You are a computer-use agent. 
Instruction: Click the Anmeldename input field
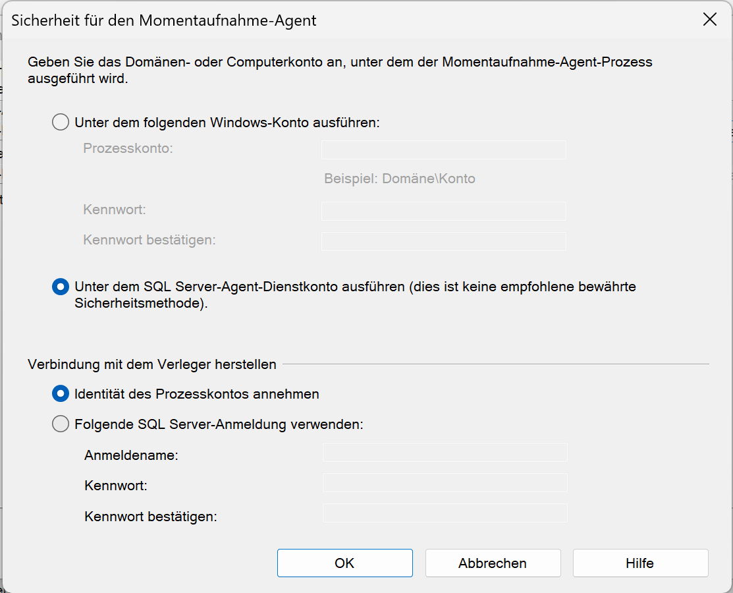tap(445, 452)
